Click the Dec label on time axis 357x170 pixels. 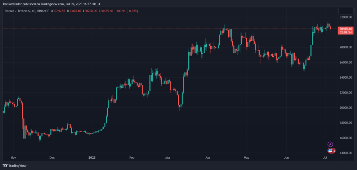(x=52, y=158)
